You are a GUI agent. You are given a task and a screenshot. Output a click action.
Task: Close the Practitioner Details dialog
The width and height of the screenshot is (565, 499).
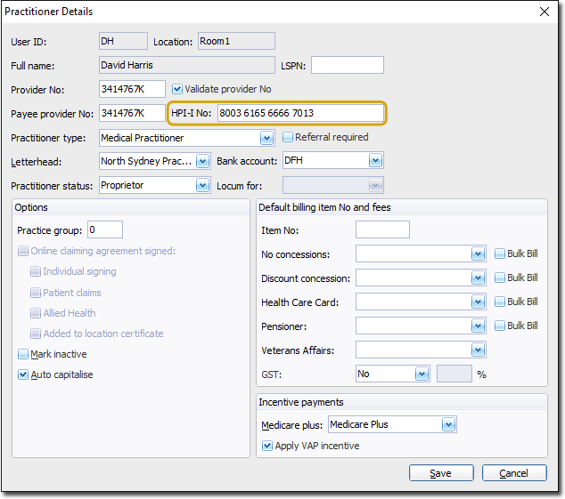click(545, 12)
